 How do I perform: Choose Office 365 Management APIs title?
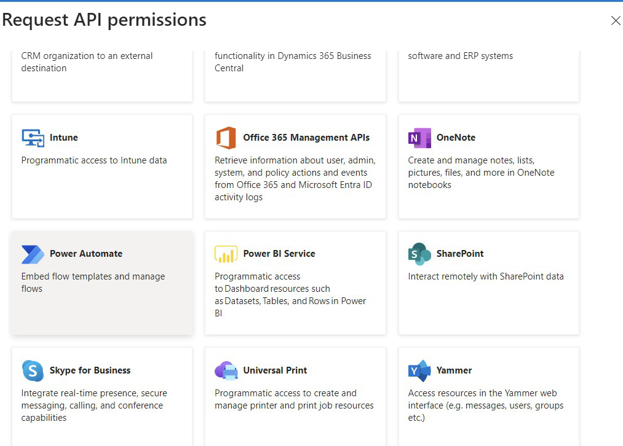click(x=306, y=138)
